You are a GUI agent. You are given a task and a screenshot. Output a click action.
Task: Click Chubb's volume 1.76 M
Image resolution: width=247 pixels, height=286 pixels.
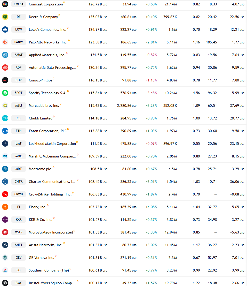(172, 118)
